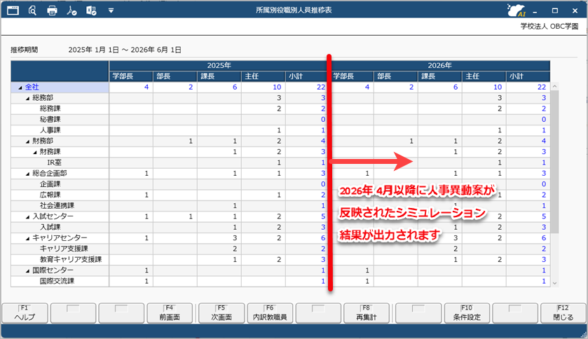Viewport: 588px width, 339px height.
Task: Click the F4 前画面 button
Action: point(170,313)
